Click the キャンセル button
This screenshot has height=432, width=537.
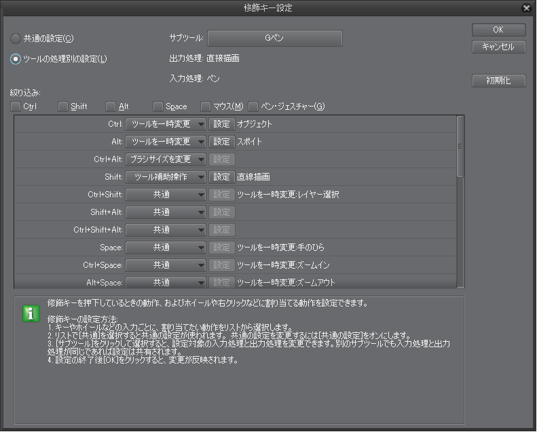[498, 47]
